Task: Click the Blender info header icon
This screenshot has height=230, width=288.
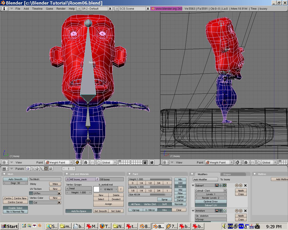Action: [5, 9]
